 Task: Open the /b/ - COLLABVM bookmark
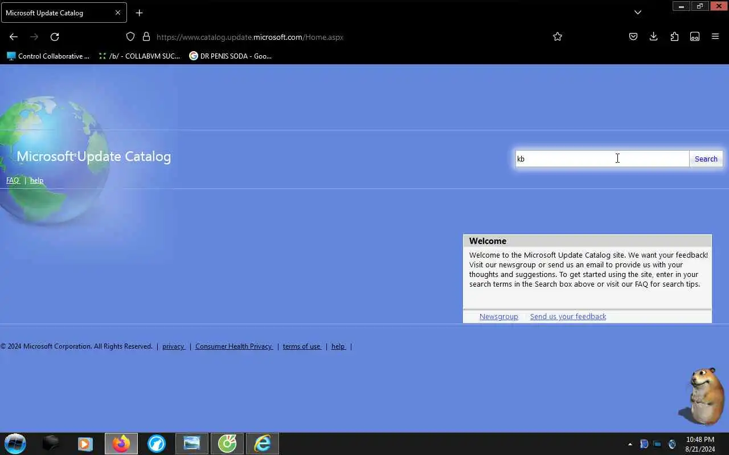pos(140,56)
